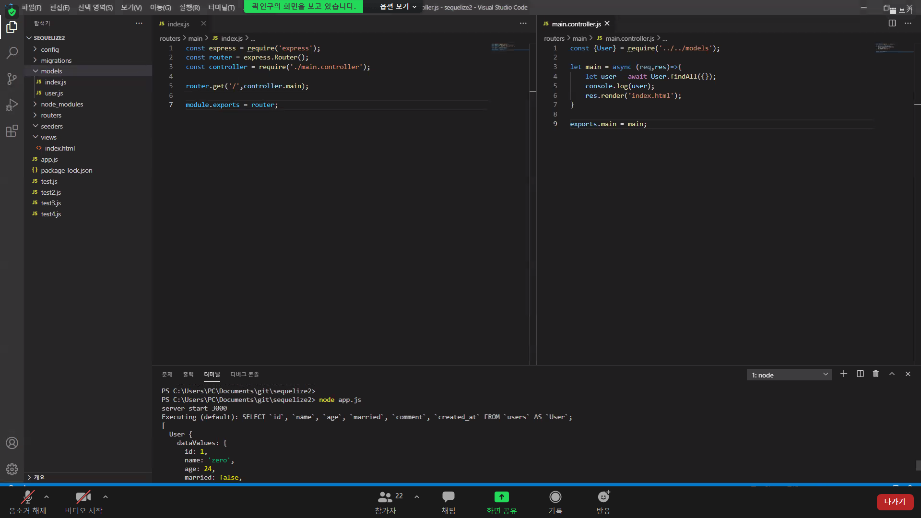Open the Run and Debug view
Image resolution: width=921 pixels, height=518 pixels.
[12, 105]
